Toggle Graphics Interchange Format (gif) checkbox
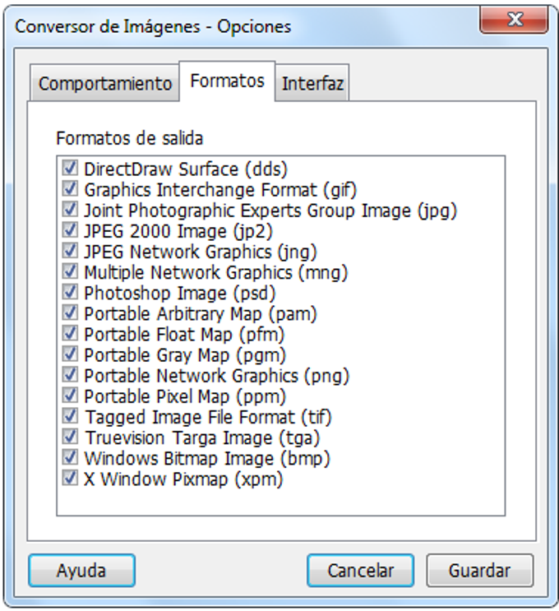559x611 pixels. point(70,190)
